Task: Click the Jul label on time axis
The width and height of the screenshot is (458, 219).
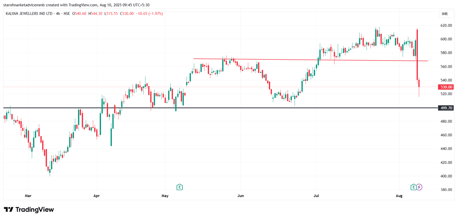Action: (316, 196)
